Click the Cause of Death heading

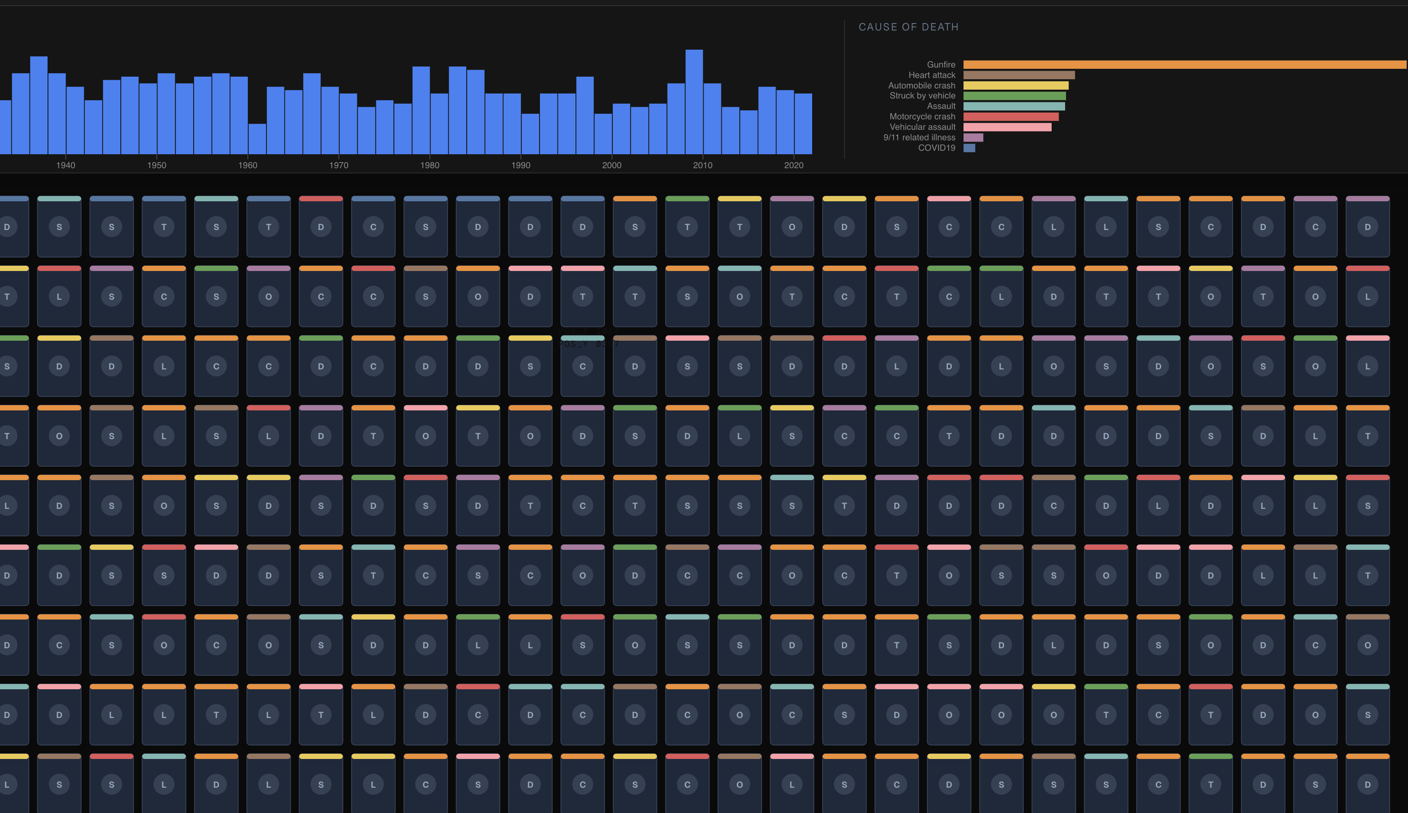908,27
